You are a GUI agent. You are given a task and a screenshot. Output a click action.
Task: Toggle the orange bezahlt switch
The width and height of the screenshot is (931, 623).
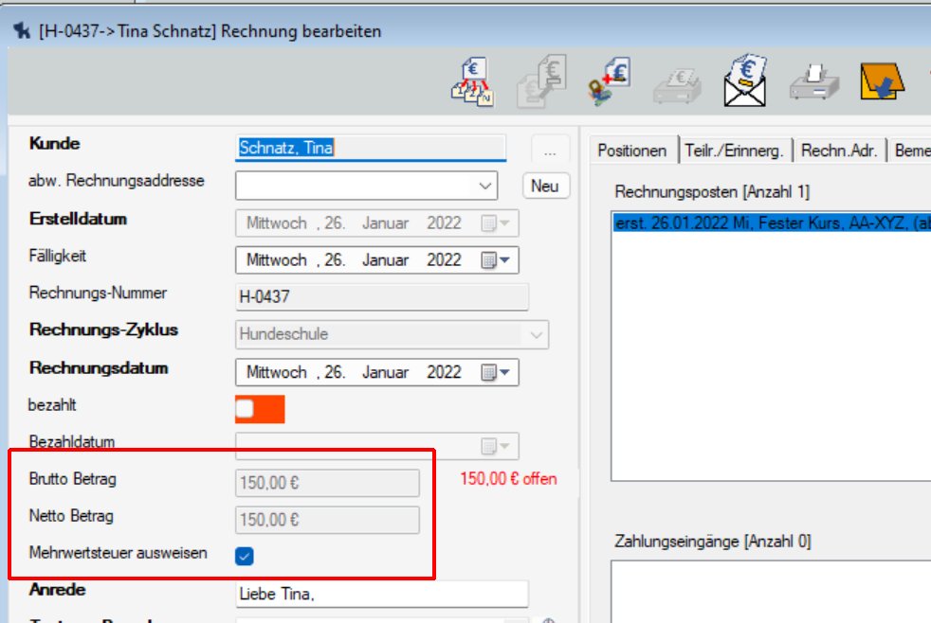pyautogui.click(x=260, y=409)
